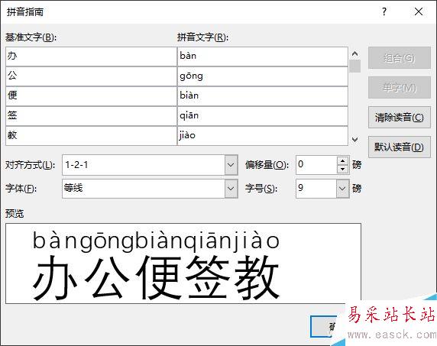Click the pinyin field containing jiào
This screenshot has height=346, width=437.
263,136
